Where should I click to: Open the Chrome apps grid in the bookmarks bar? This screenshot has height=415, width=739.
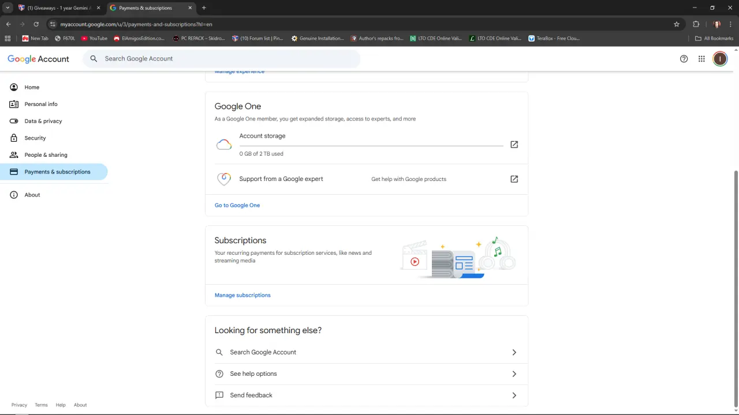8,39
